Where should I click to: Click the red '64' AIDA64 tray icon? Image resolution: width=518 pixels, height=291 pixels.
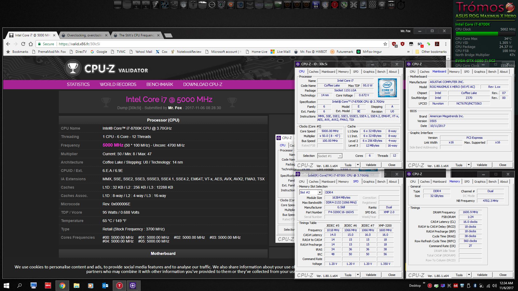(455, 286)
